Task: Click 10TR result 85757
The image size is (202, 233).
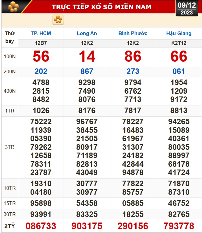Action: [x=133, y=192]
